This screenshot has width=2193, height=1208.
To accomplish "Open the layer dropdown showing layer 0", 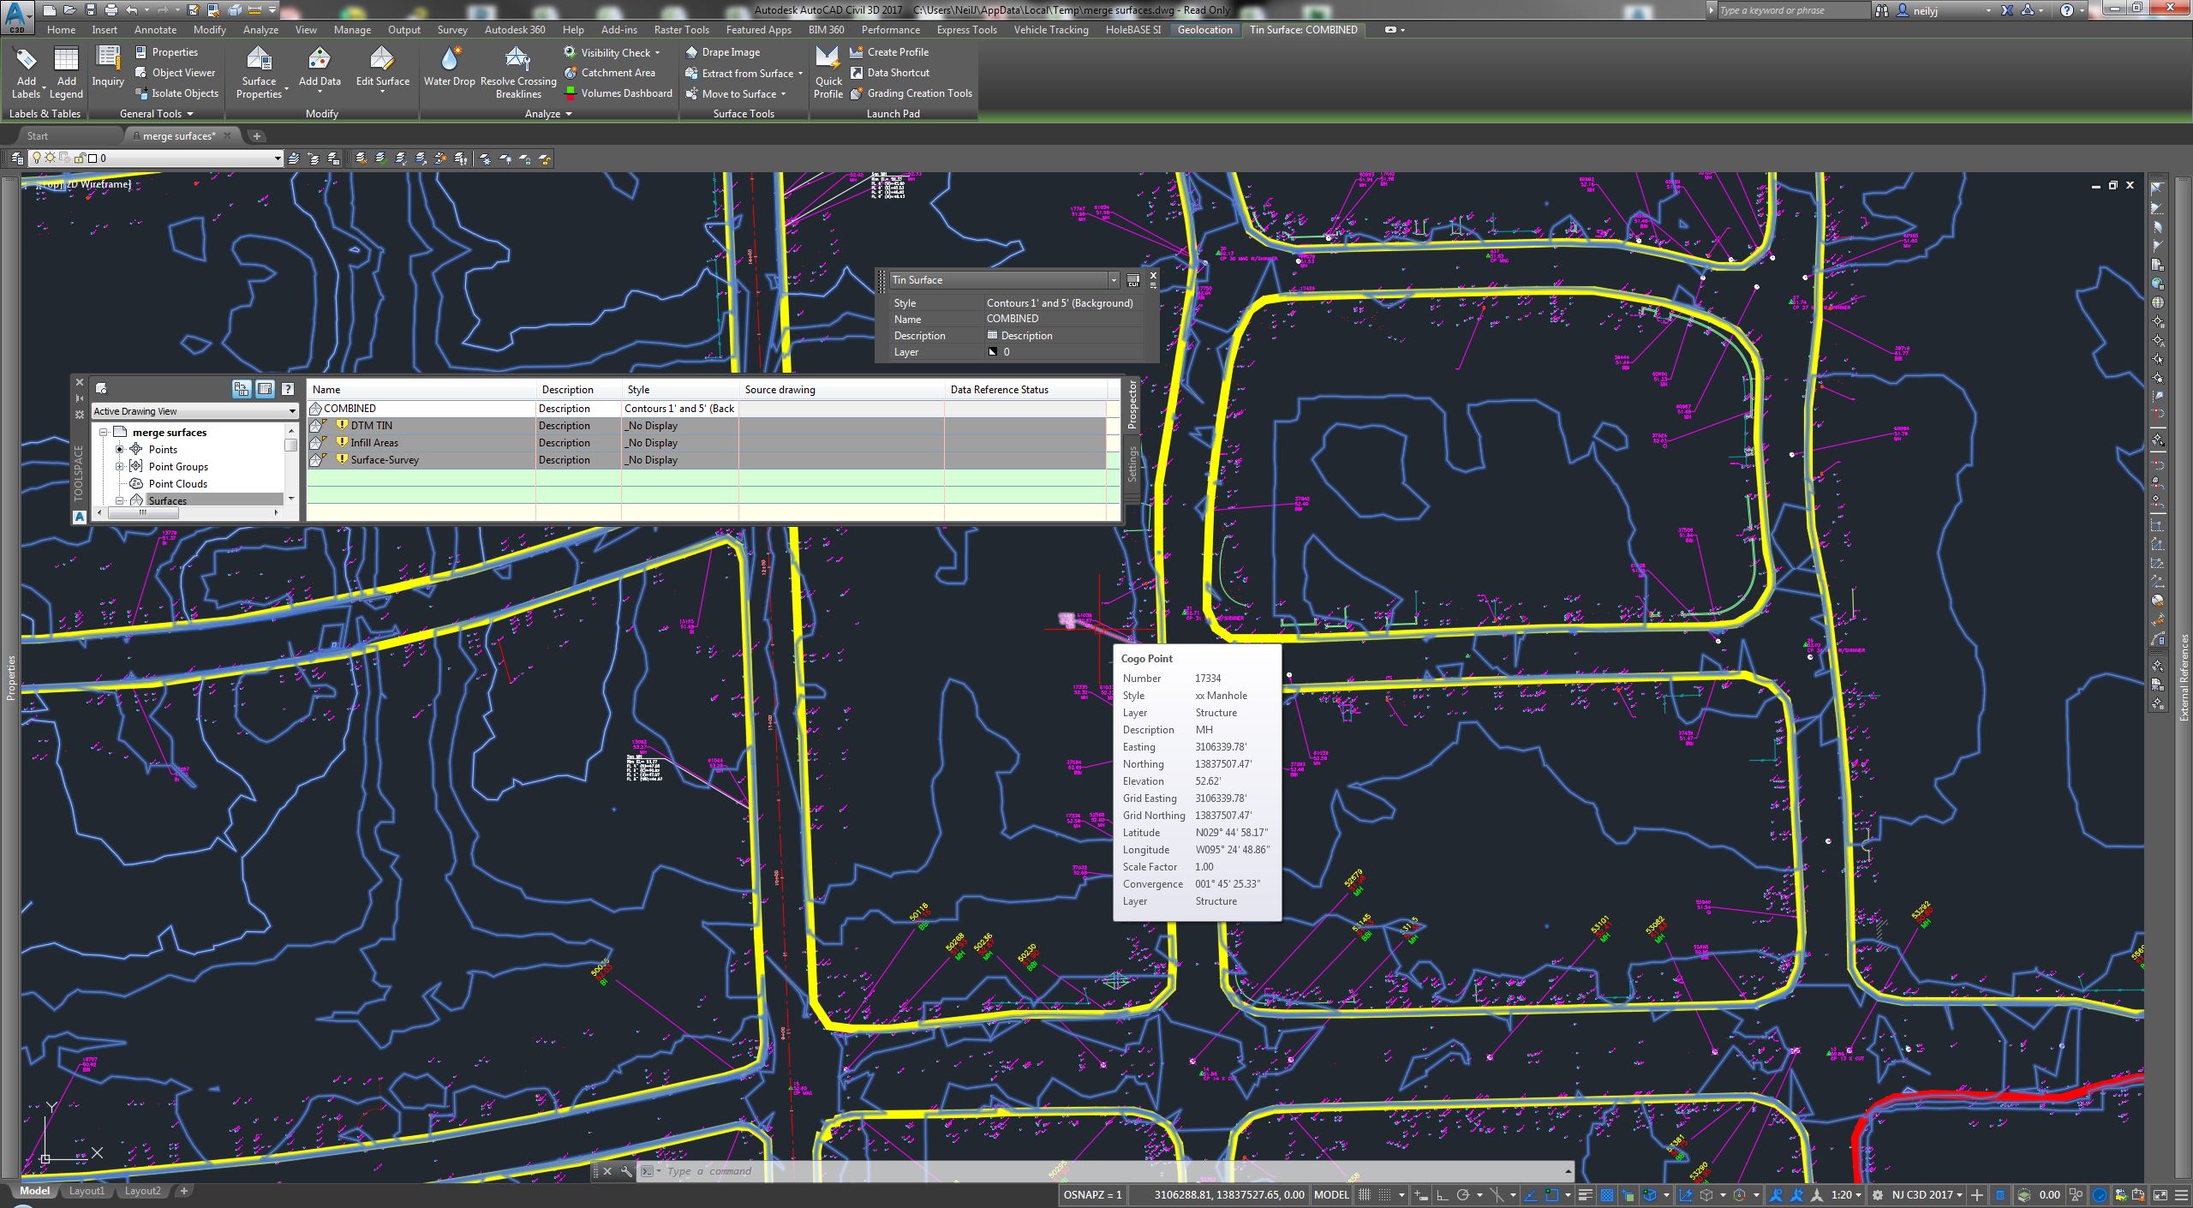I will pos(278,158).
